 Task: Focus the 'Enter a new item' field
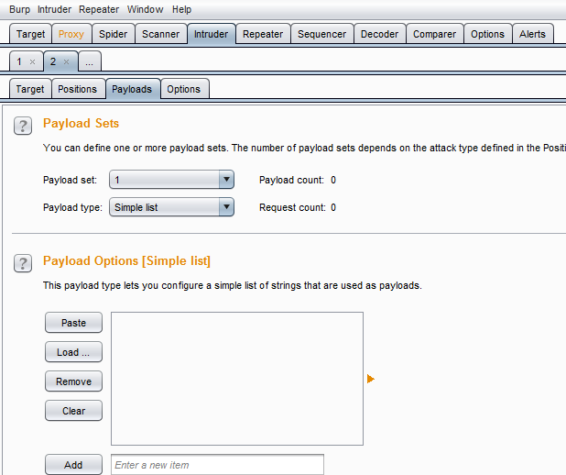coord(217,465)
